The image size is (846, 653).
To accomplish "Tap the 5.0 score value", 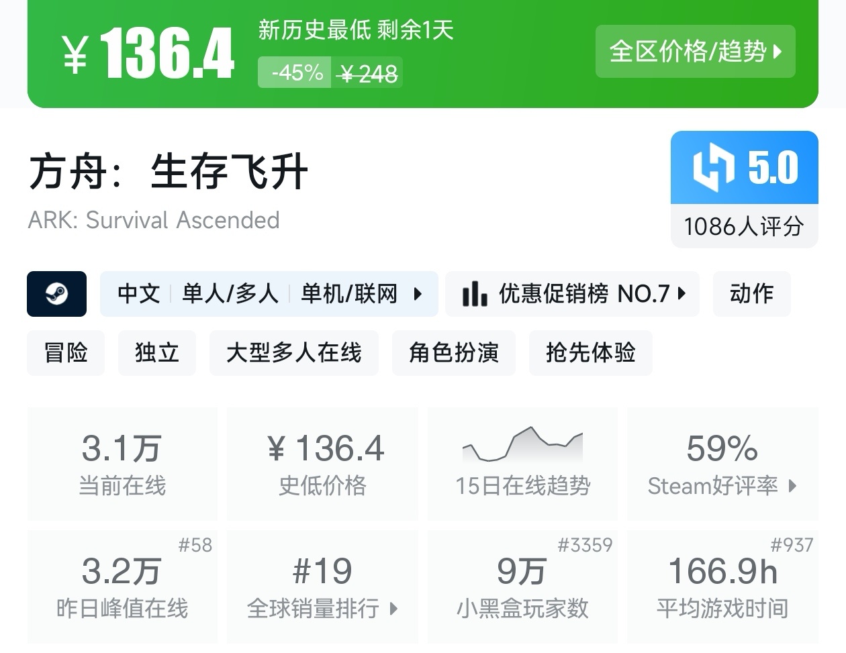I will [x=773, y=167].
